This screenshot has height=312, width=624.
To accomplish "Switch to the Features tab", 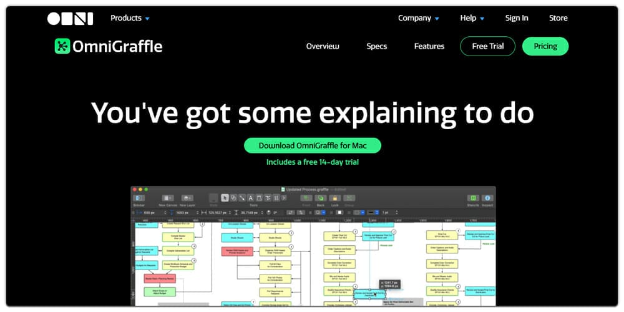I will [429, 46].
